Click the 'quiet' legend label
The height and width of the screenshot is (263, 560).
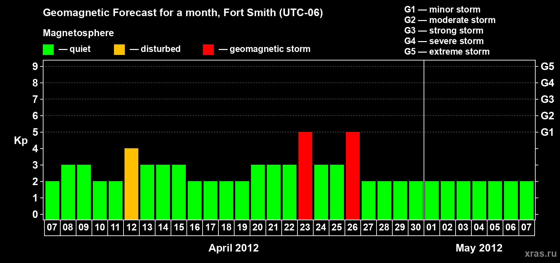[x=80, y=49]
